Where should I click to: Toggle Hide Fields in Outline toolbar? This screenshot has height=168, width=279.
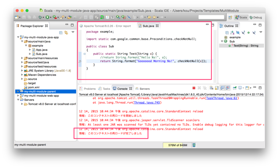click(238, 32)
